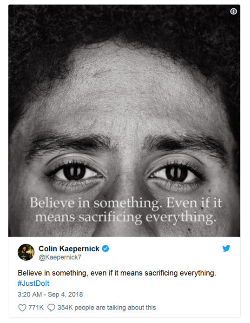Click the word 'everything.' in tweet text

198,273
